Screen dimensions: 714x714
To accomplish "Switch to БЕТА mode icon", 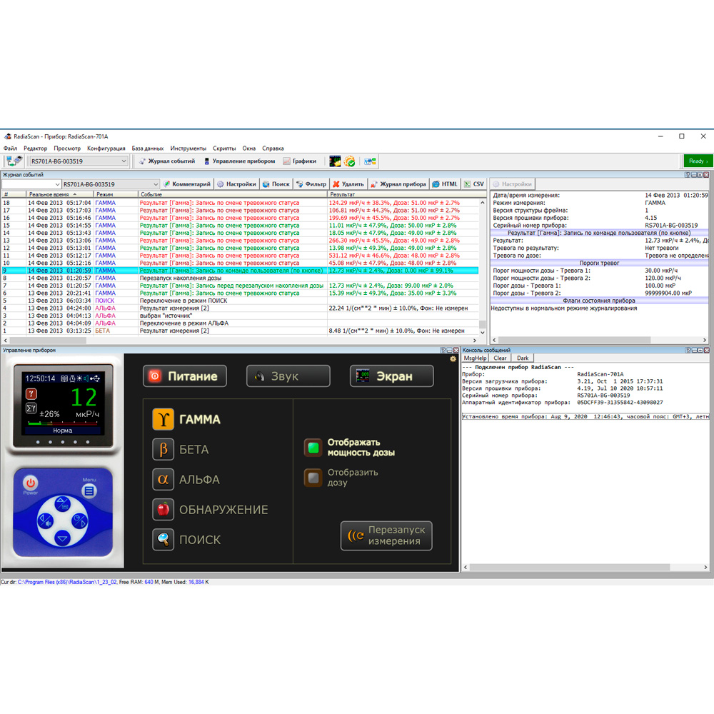I will pos(164,449).
